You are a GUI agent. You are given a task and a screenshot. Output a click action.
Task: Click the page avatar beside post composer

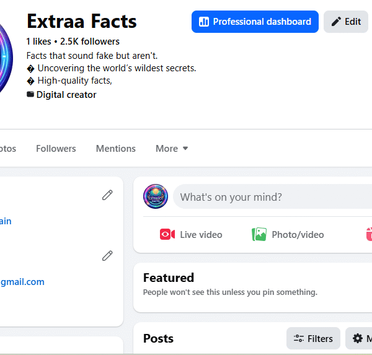[156, 196]
